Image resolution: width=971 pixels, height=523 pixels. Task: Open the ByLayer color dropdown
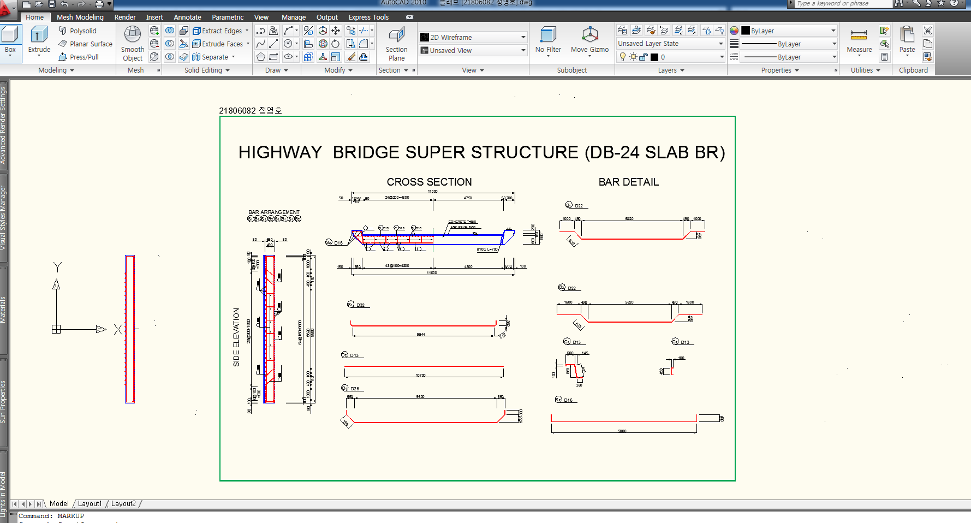tap(789, 31)
